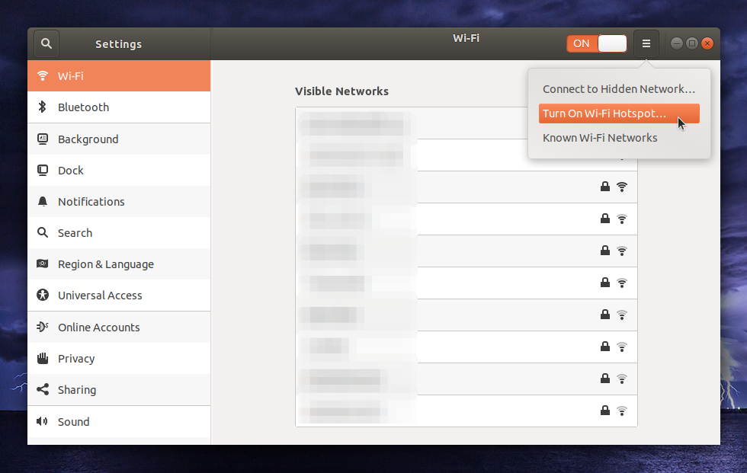This screenshot has height=473, width=747.
Task: Go to Universal Access panel
Action: [119, 296]
